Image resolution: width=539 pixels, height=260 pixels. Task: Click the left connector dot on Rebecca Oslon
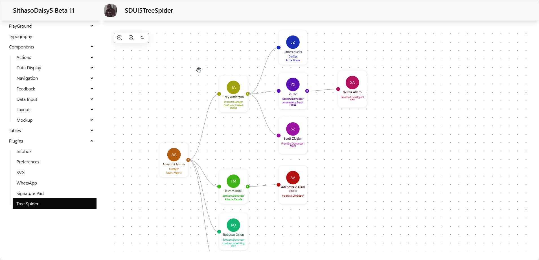click(219, 232)
